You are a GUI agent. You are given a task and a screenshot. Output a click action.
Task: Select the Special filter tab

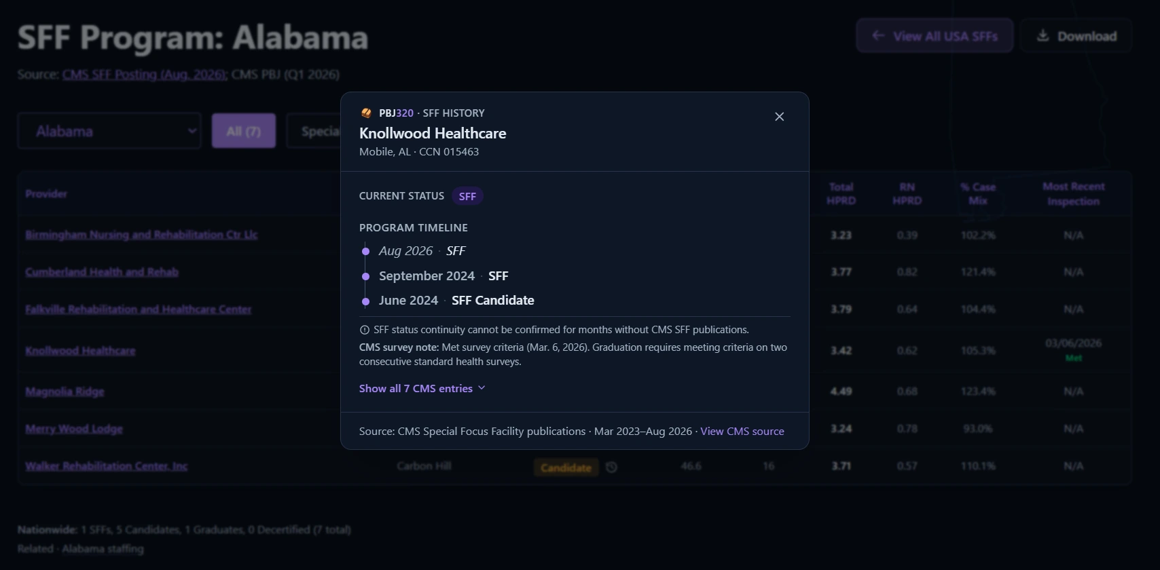[314, 131]
